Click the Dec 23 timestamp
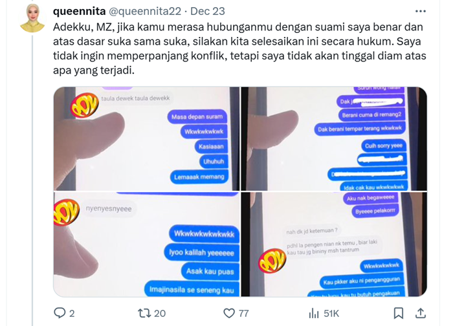This screenshot has width=453, height=326. pos(208,11)
